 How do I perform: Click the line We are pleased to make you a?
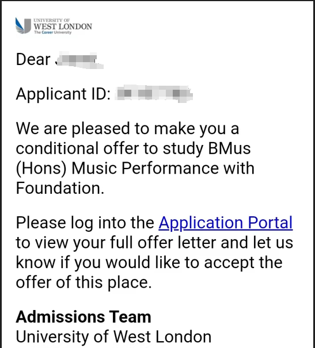pyautogui.click(x=127, y=129)
